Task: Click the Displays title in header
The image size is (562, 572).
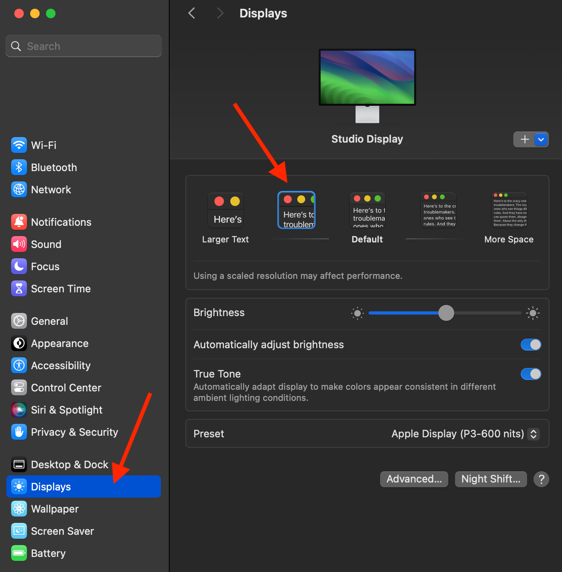Action: click(263, 13)
